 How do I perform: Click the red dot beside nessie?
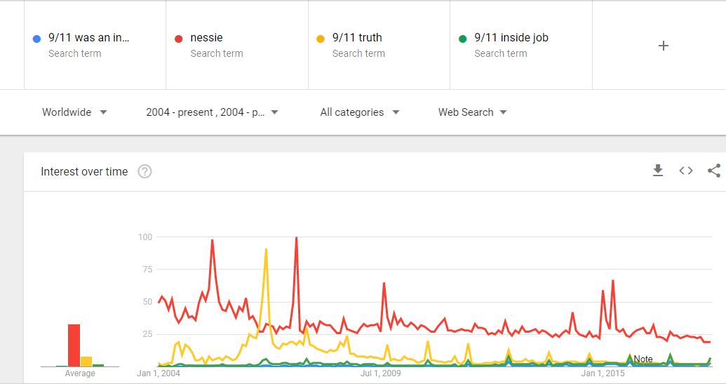[x=178, y=39]
